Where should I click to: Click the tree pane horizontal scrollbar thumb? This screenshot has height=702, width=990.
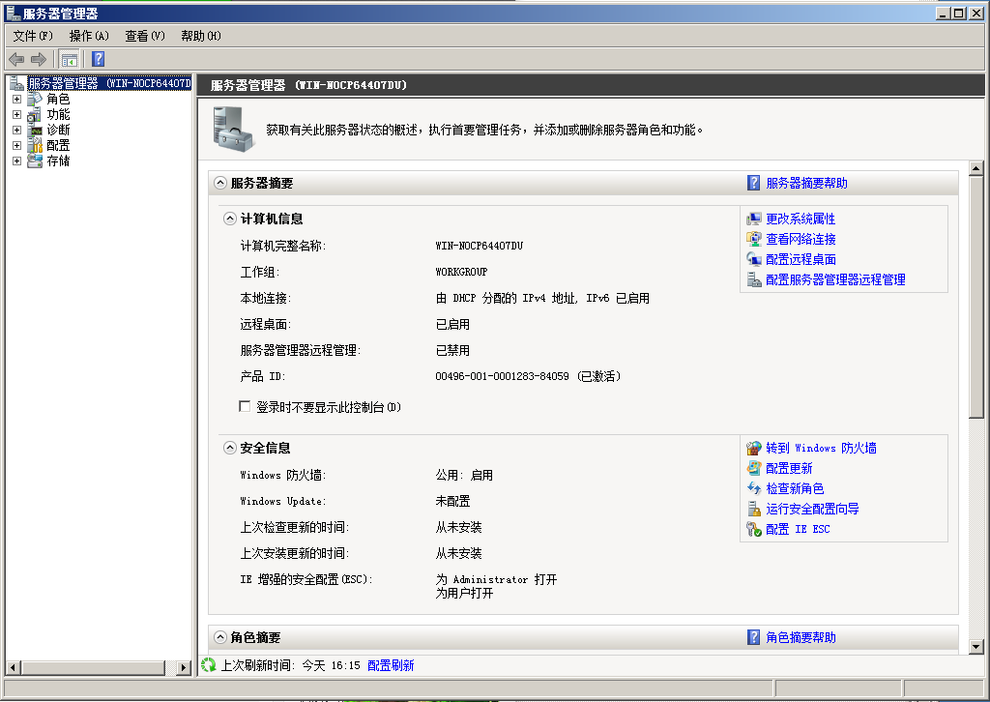point(93,667)
